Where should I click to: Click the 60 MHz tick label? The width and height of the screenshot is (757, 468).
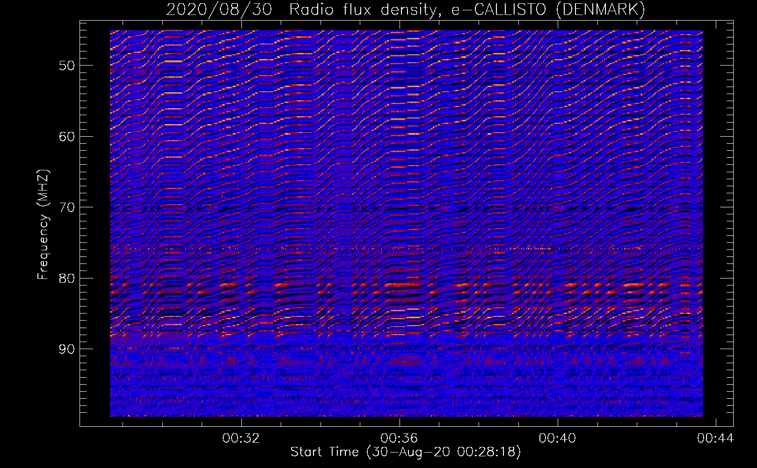[x=67, y=137]
